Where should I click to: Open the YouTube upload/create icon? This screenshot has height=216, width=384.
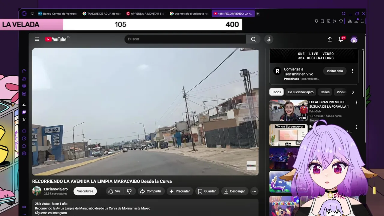pyautogui.click(x=330, y=39)
